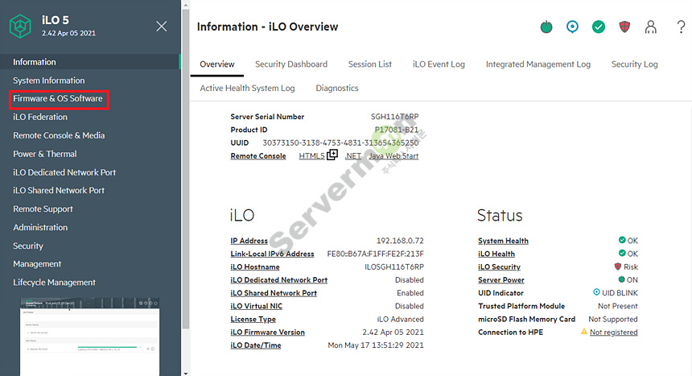
Task: Launch the .NET remote console link
Action: click(x=353, y=156)
